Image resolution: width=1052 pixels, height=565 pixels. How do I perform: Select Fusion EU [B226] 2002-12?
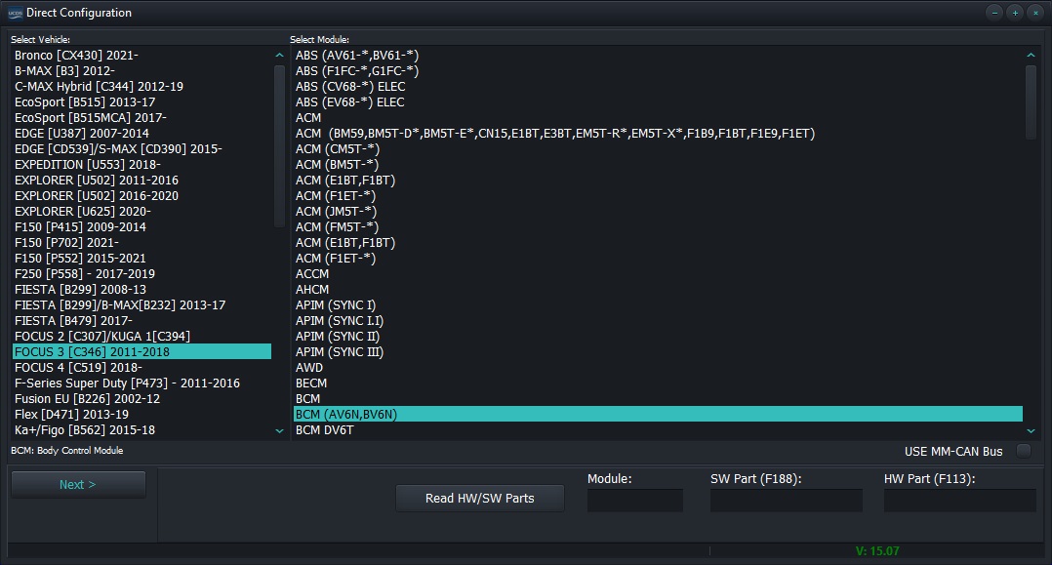[x=142, y=398]
